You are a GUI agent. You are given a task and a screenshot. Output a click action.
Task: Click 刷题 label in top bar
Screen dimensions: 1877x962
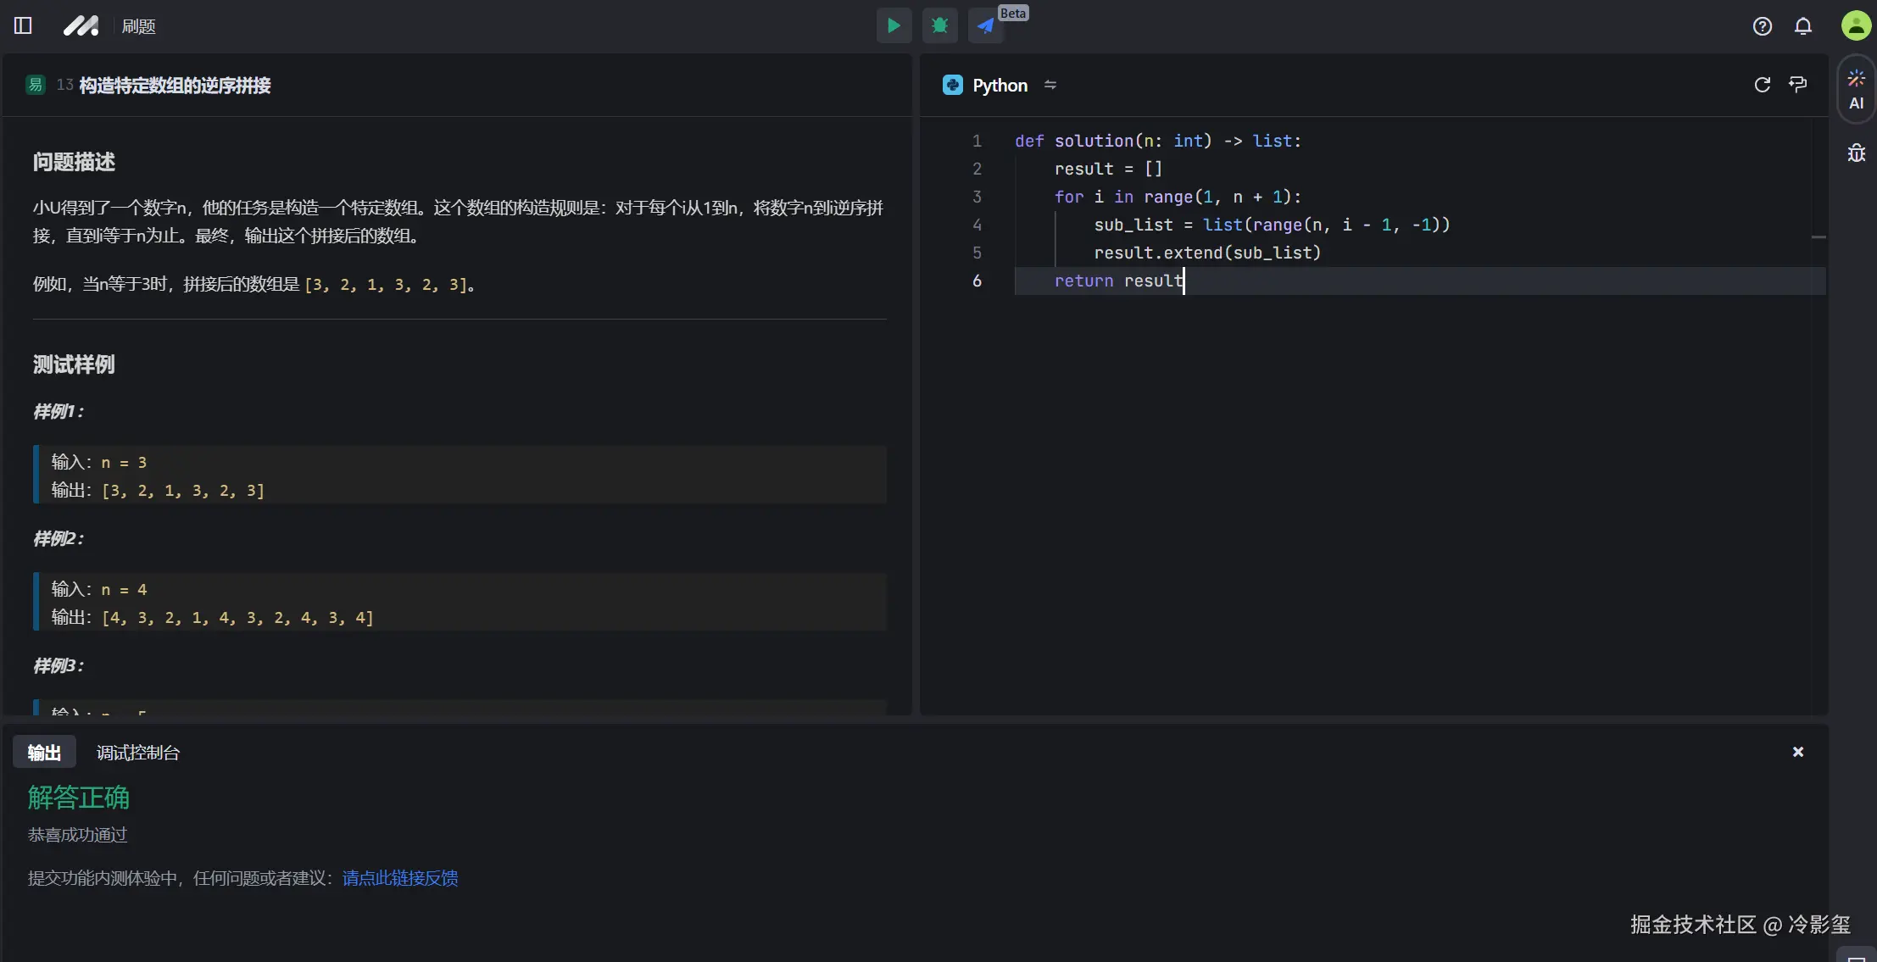138,26
